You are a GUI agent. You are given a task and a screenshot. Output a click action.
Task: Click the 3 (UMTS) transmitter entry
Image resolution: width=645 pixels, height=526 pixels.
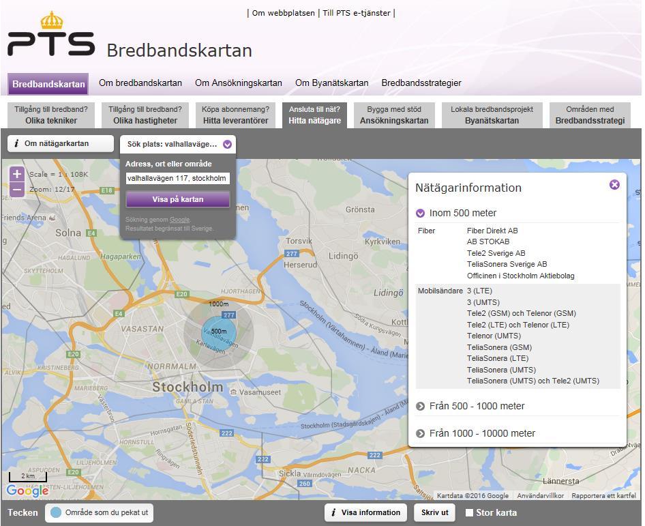483,302
